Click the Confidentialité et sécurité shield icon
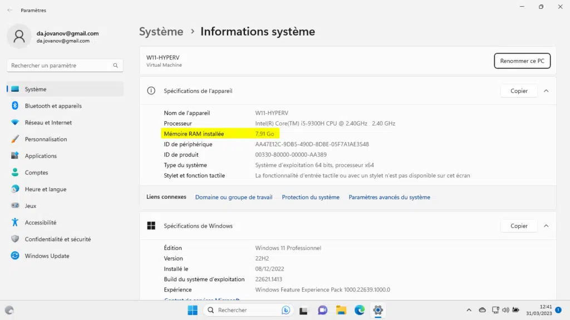This screenshot has height=320, width=570. (15, 239)
